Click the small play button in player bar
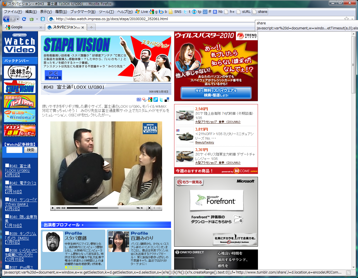The height and width of the screenshot is (278, 358). [53, 208]
